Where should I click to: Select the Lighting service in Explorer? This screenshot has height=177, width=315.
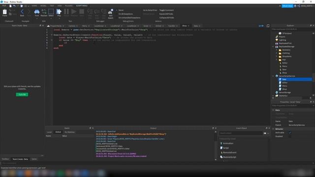(x=282, y=40)
